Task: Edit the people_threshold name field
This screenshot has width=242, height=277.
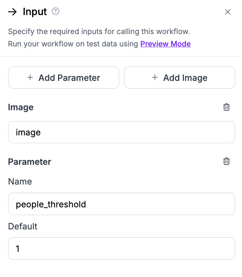Action: 121,204
